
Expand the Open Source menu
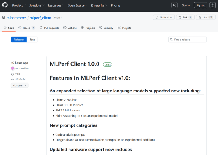point(78,5)
